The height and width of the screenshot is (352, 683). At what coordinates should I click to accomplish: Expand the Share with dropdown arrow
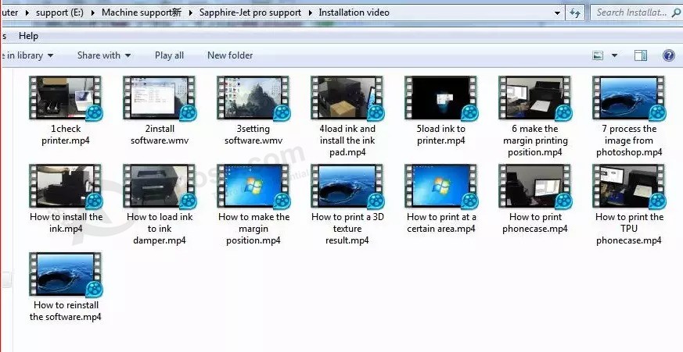click(x=128, y=55)
